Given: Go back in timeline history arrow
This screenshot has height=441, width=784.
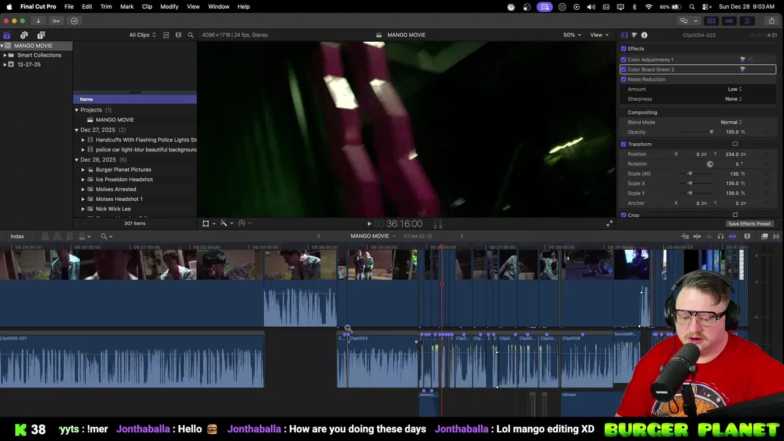Looking at the screenshot, I should point(318,236).
